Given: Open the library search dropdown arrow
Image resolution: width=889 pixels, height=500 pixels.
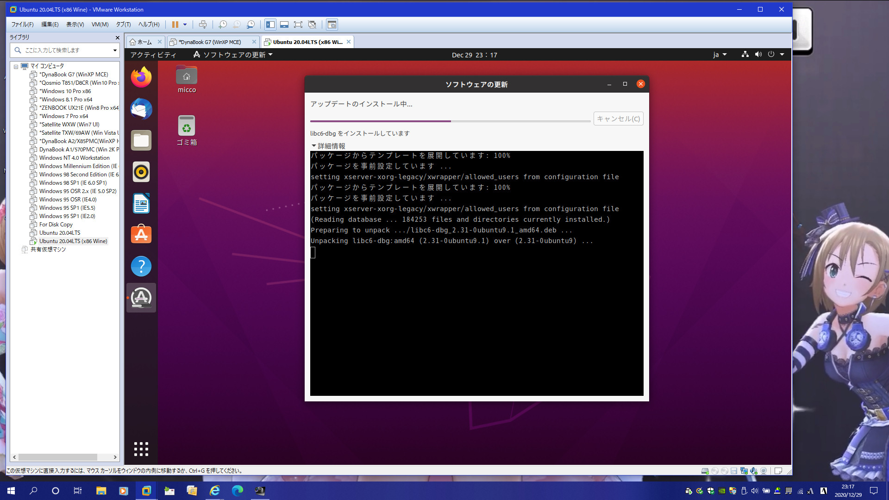Looking at the screenshot, I should [115, 50].
